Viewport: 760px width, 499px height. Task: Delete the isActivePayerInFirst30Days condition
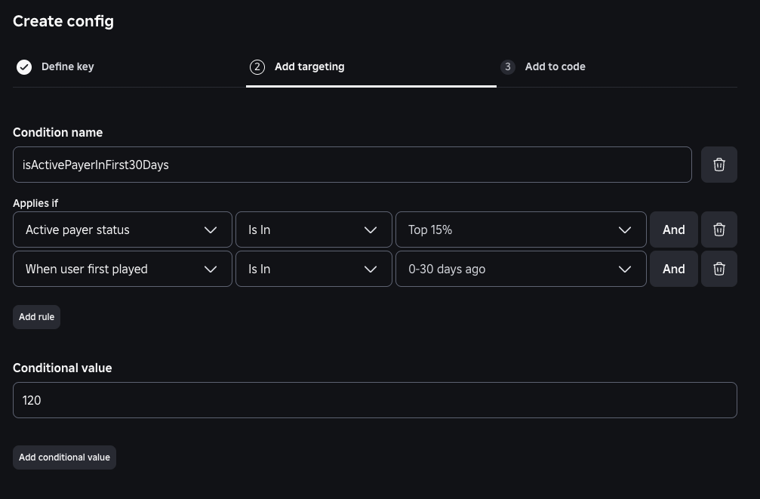[x=718, y=165]
